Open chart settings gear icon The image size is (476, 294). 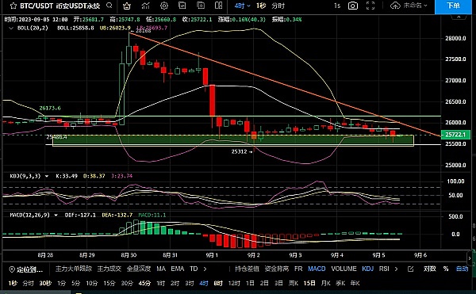[164, 6]
